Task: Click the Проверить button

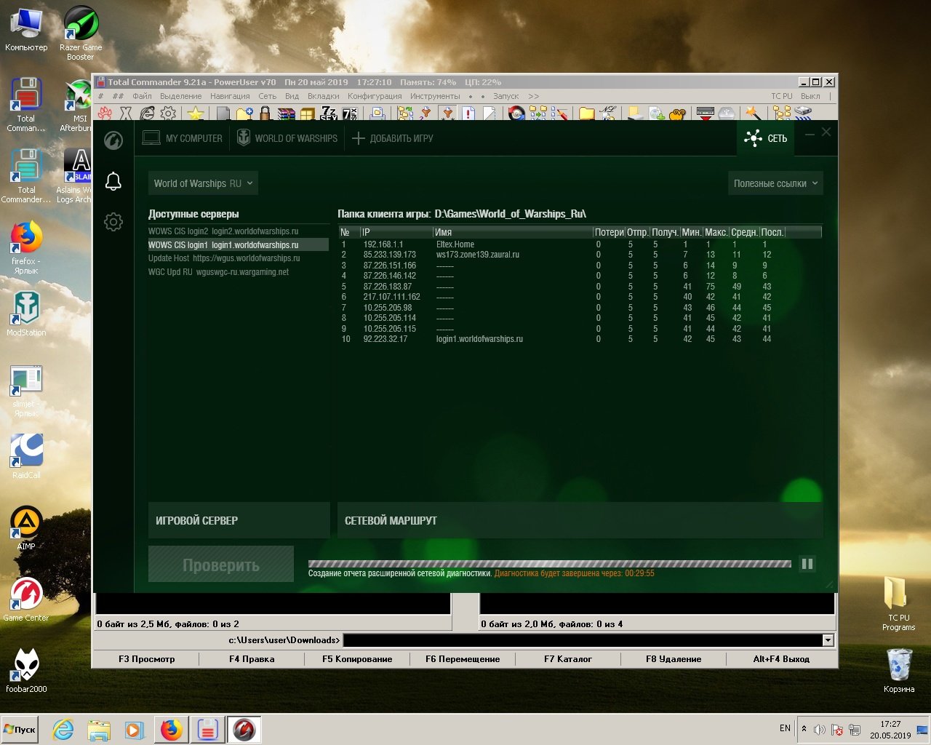Action: pyautogui.click(x=221, y=565)
